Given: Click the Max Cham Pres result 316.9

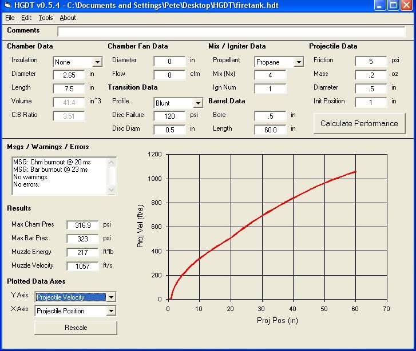Looking at the screenshot, I should click(82, 225).
